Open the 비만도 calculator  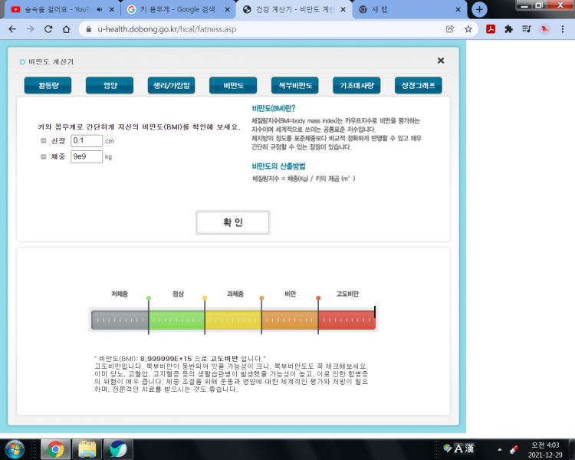point(233,85)
